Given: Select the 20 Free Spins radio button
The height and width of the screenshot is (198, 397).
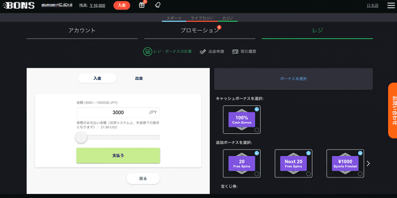Looking at the screenshot, I should [x=256, y=174].
